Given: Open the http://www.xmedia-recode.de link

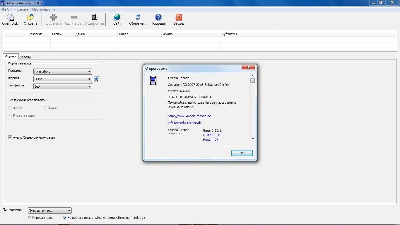Looking at the screenshot, I should [189, 116].
